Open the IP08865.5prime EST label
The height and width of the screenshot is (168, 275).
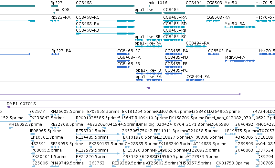pos(46,150)
